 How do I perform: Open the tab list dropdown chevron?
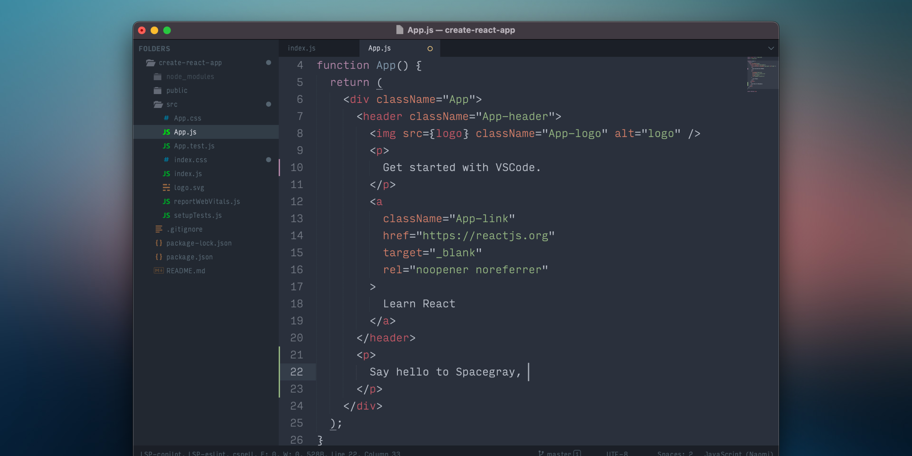[x=771, y=48]
